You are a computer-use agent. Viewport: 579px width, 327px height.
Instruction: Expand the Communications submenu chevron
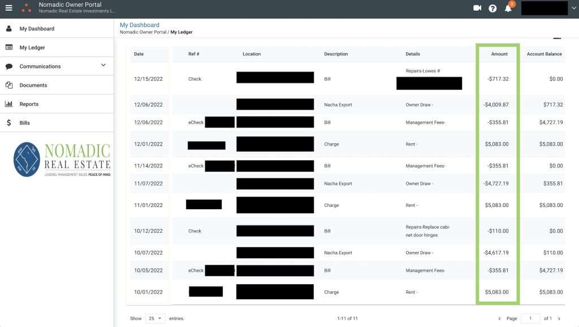(103, 65)
